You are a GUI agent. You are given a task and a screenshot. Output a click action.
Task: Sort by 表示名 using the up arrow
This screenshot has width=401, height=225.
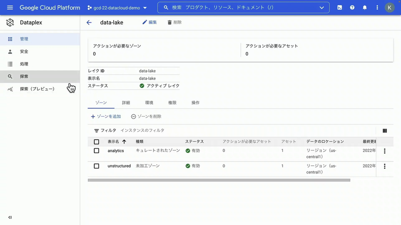124,141
